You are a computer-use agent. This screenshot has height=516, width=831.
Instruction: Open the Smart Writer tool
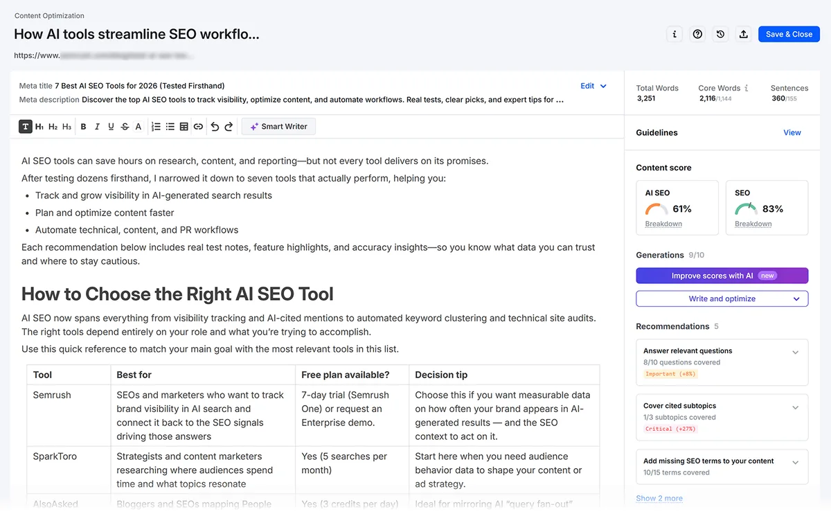(278, 127)
